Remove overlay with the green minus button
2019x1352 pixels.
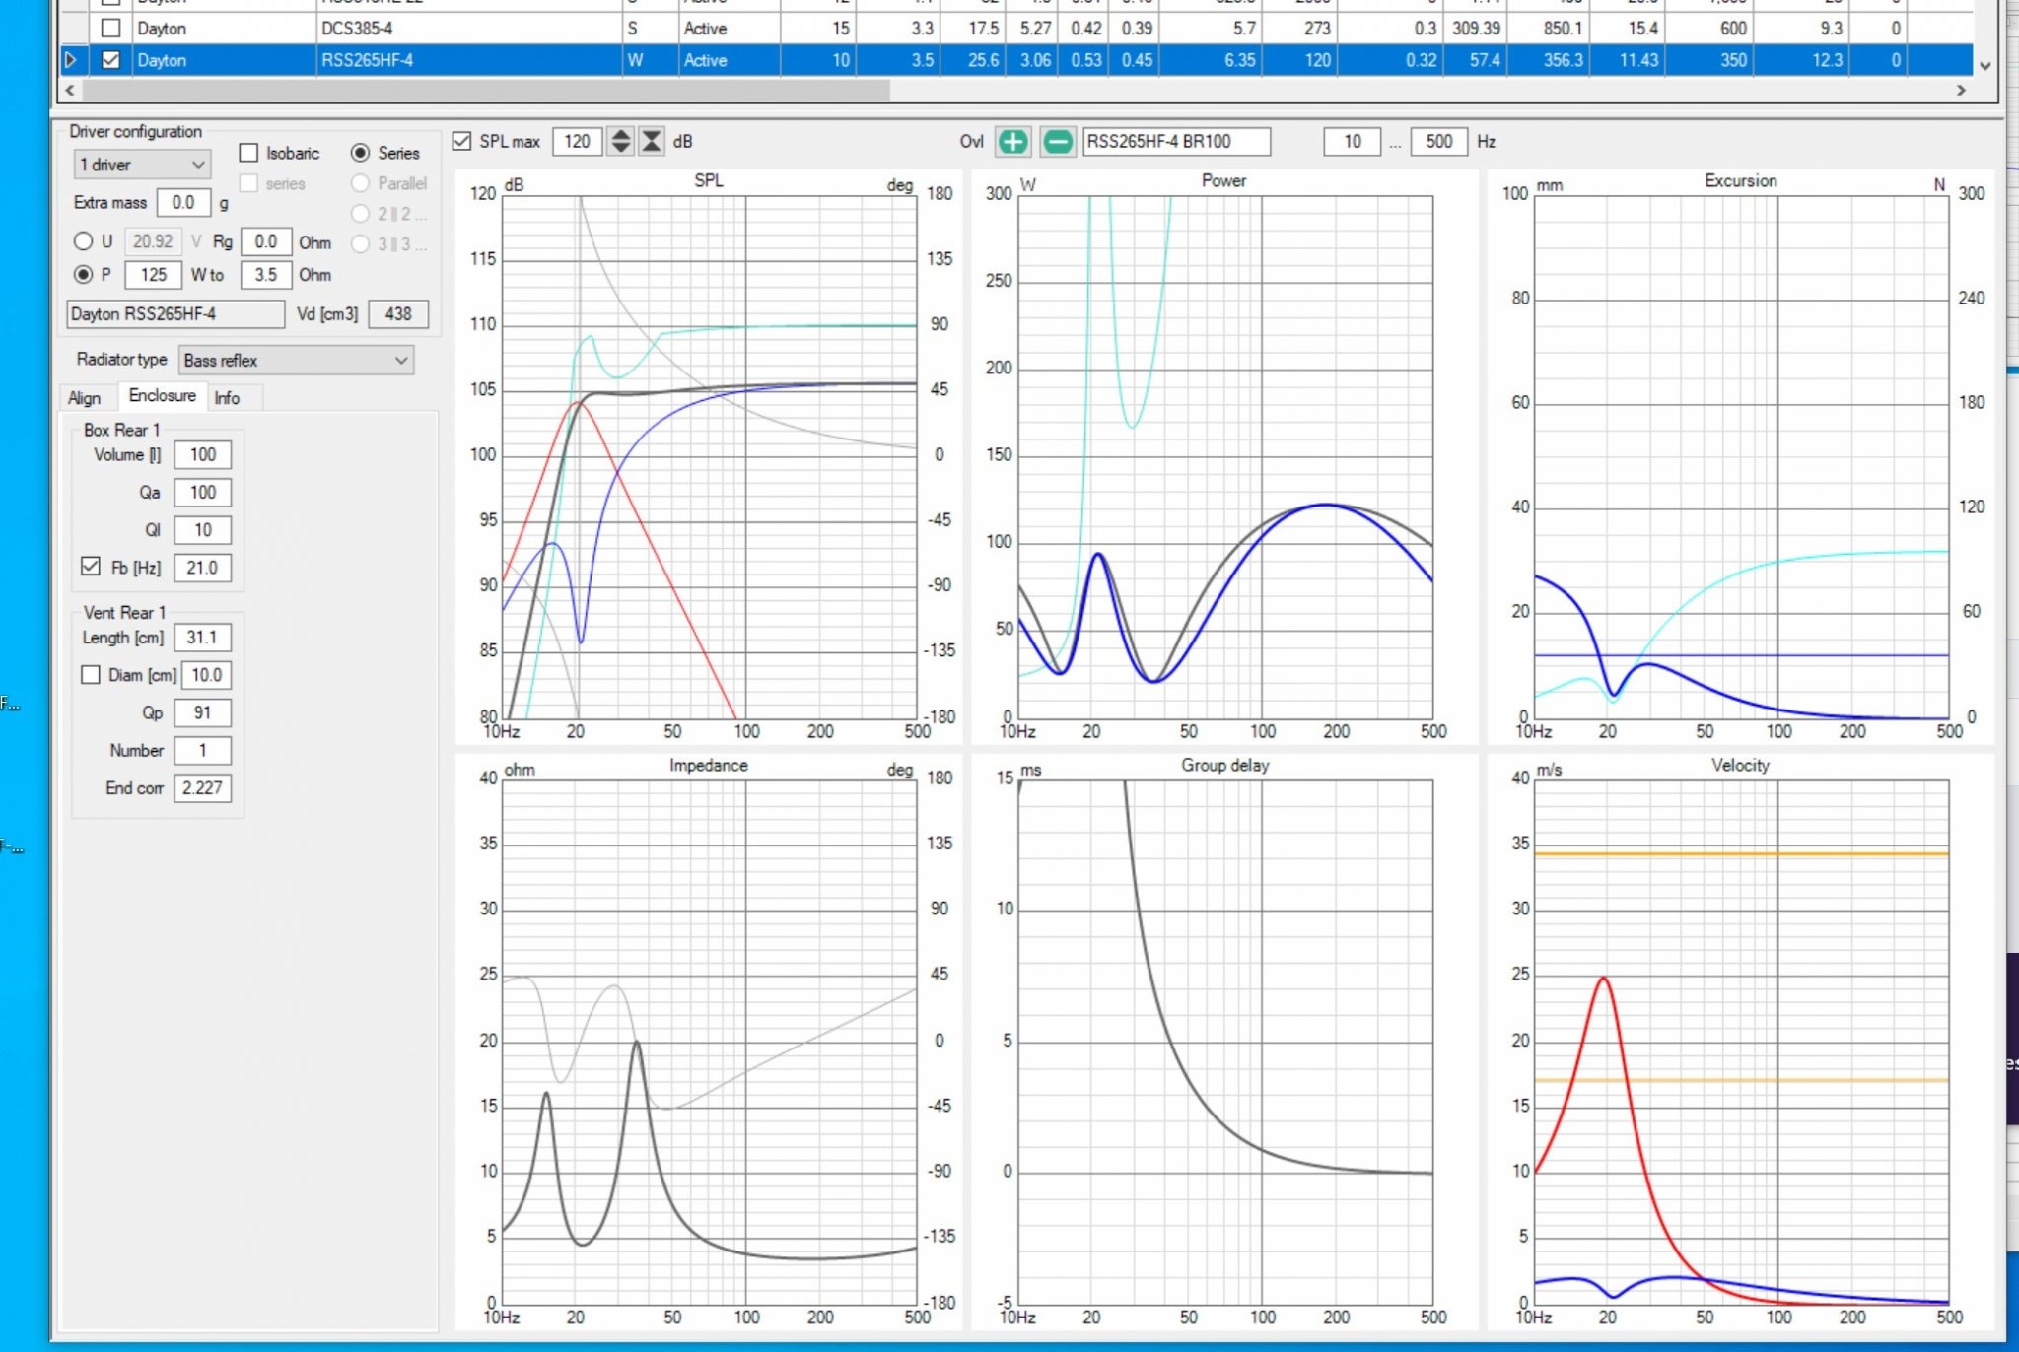1057,142
